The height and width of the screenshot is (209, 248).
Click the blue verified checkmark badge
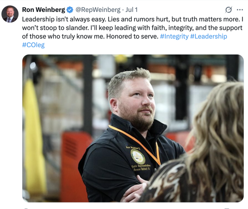pos(70,10)
